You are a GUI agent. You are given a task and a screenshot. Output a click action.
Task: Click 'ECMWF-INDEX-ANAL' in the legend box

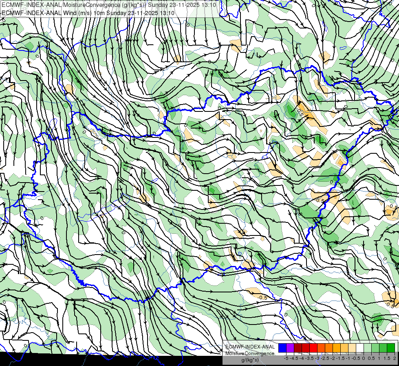coord(250,347)
